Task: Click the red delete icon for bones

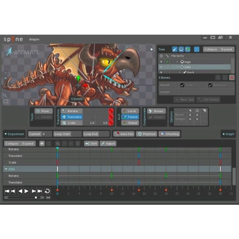Action: click(232, 77)
